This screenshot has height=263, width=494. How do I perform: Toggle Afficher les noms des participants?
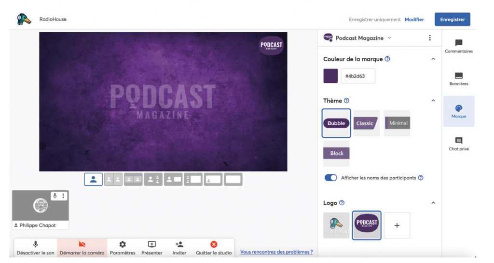click(x=330, y=178)
